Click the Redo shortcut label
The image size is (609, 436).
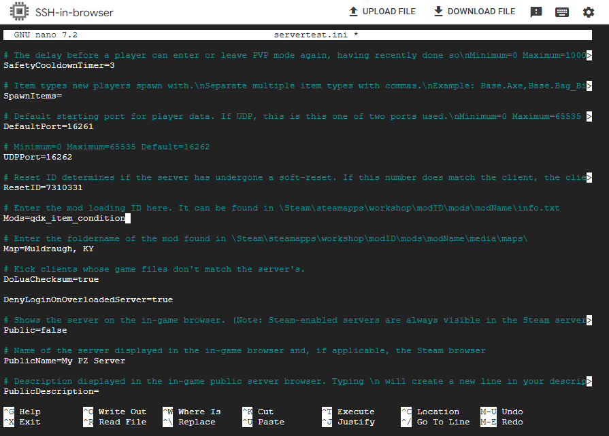click(512, 422)
